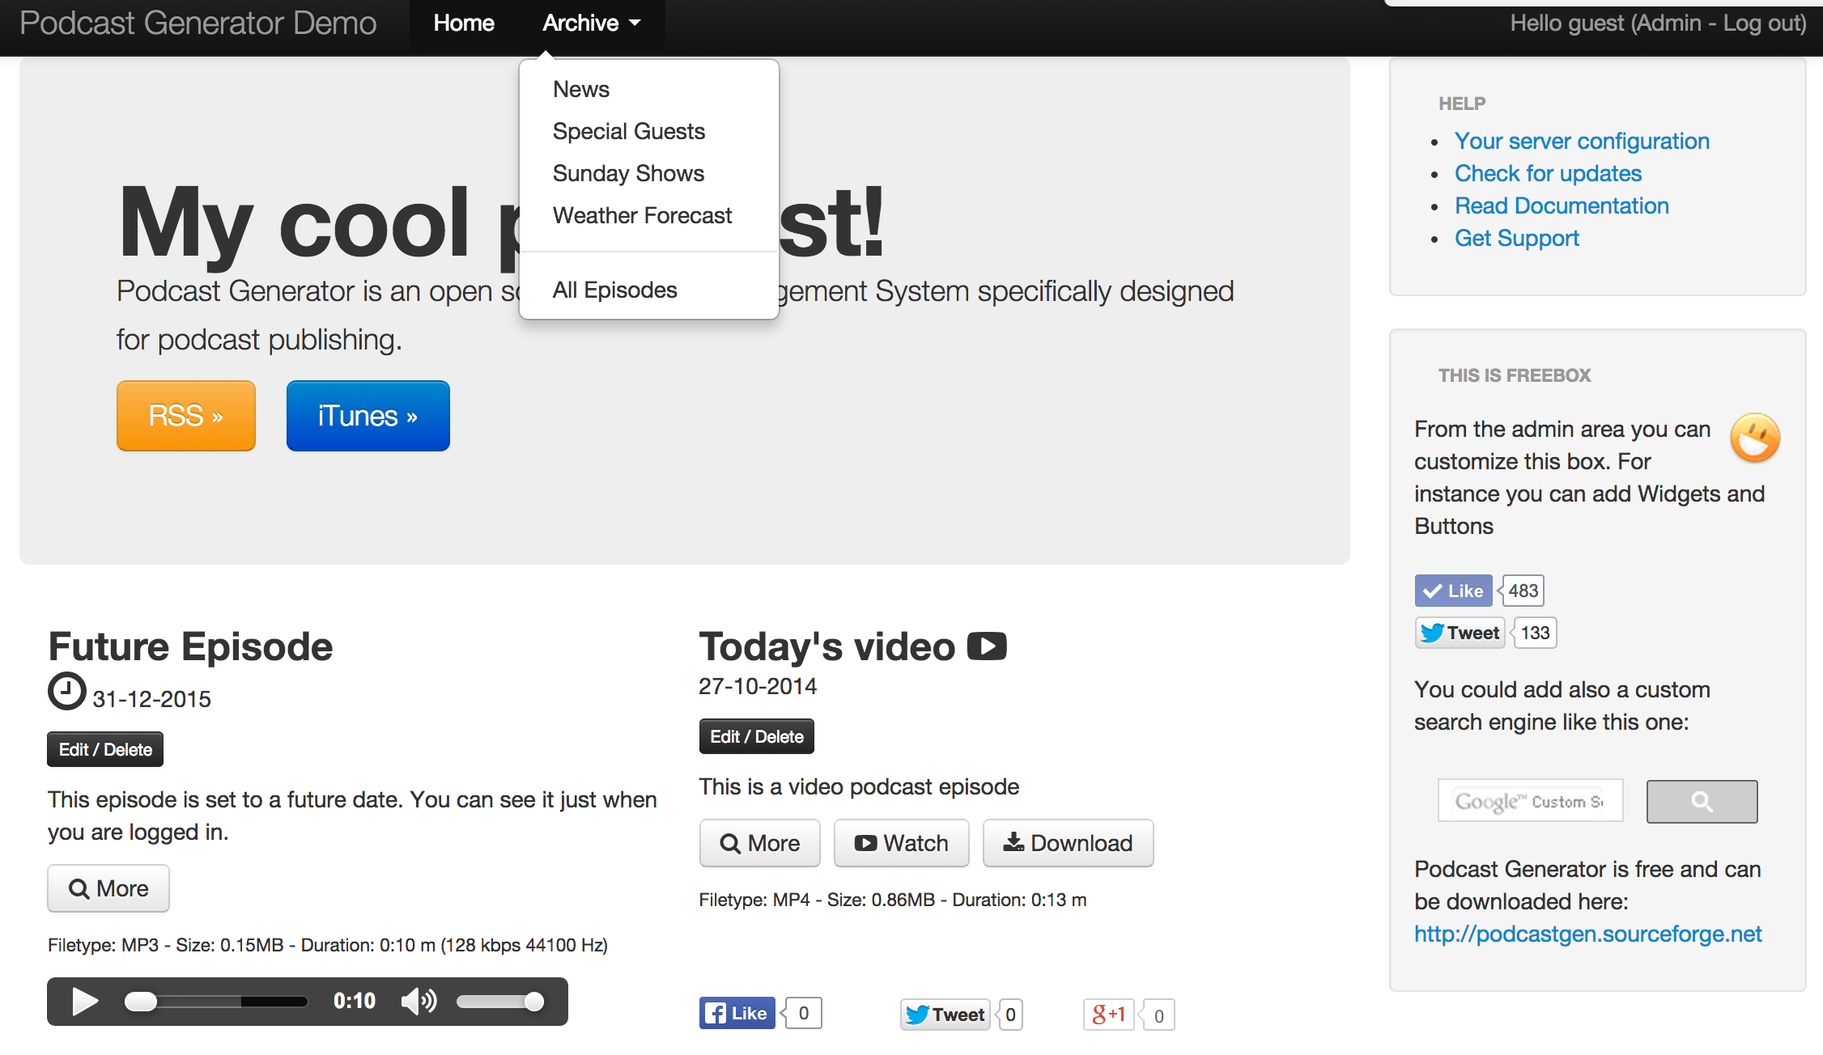Select All Episodes in the Archive dropdown
Viewport: 1823px width, 1055px height.
coord(614,289)
